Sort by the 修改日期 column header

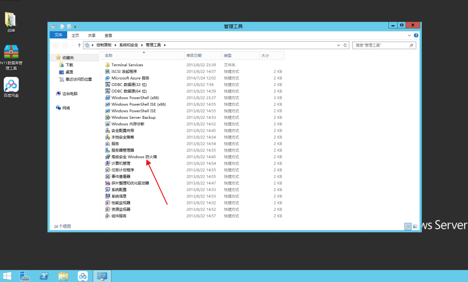(203, 55)
